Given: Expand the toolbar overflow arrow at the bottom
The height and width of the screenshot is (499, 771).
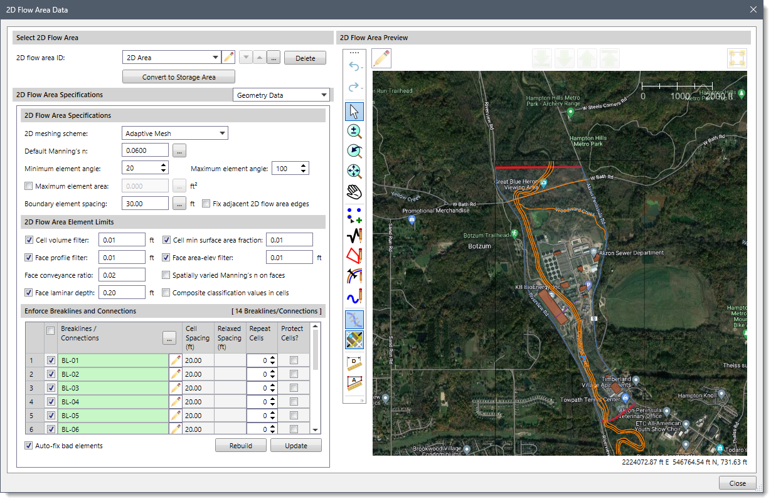Looking at the screenshot, I should coord(361,399).
